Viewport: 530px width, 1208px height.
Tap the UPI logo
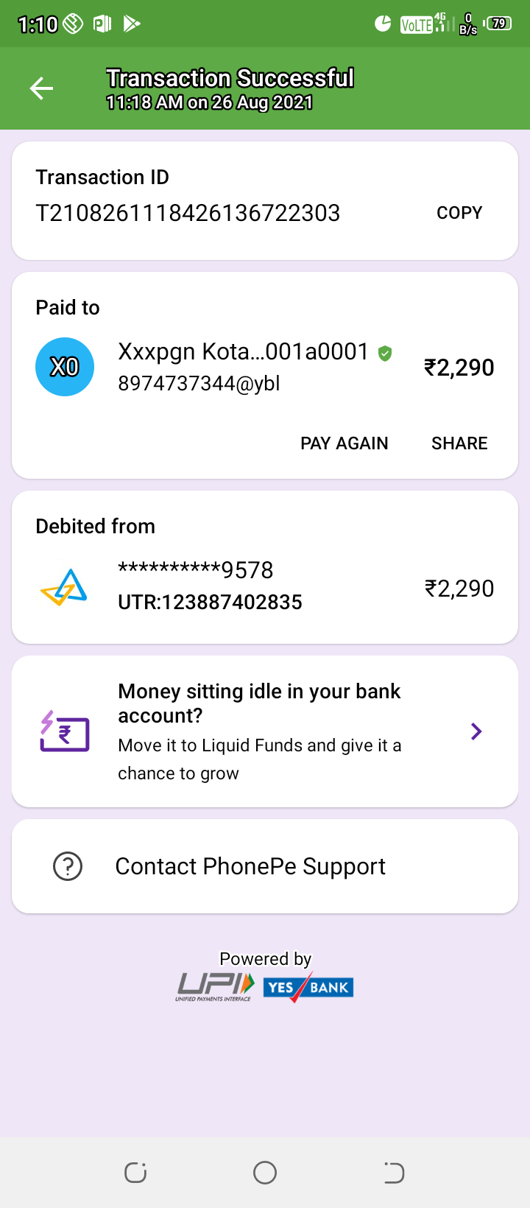coord(215,987)
